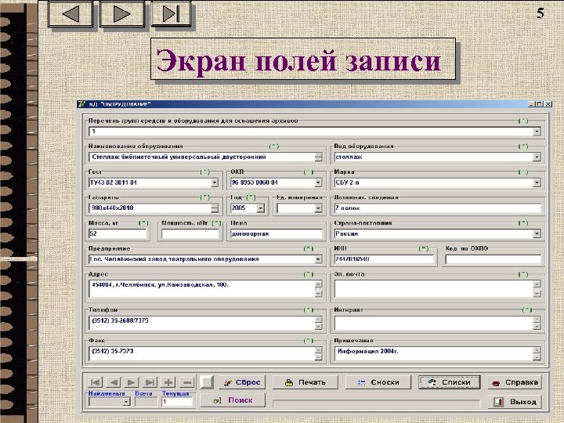Go to next record navigator button
The image size is (564, 423).
(x=132, y=382)
